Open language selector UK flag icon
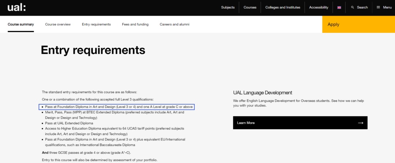 click(x=339, y=8)
